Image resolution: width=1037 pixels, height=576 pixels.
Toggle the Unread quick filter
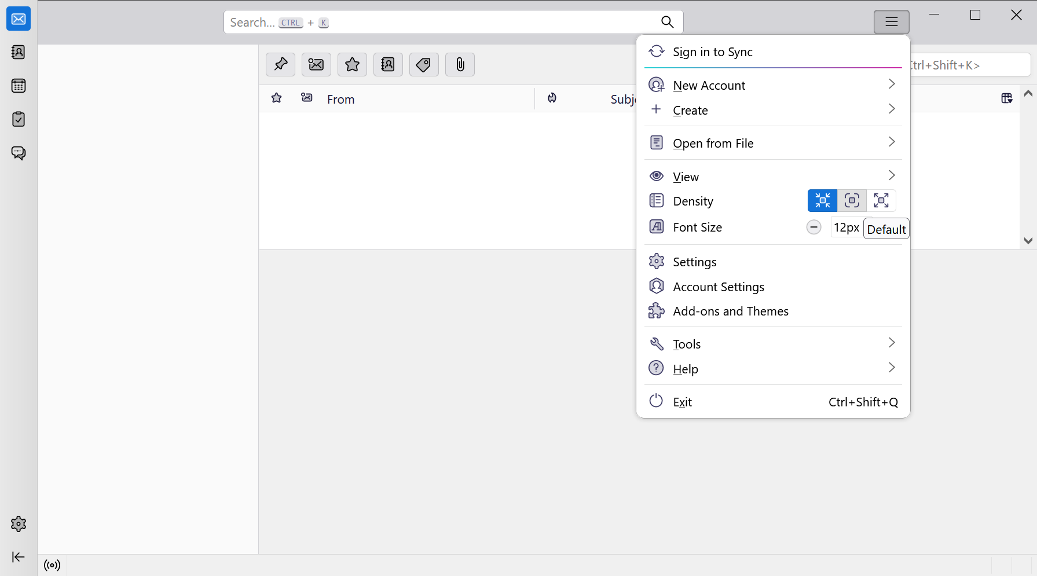pyautogui.click(x=316, y=64)
